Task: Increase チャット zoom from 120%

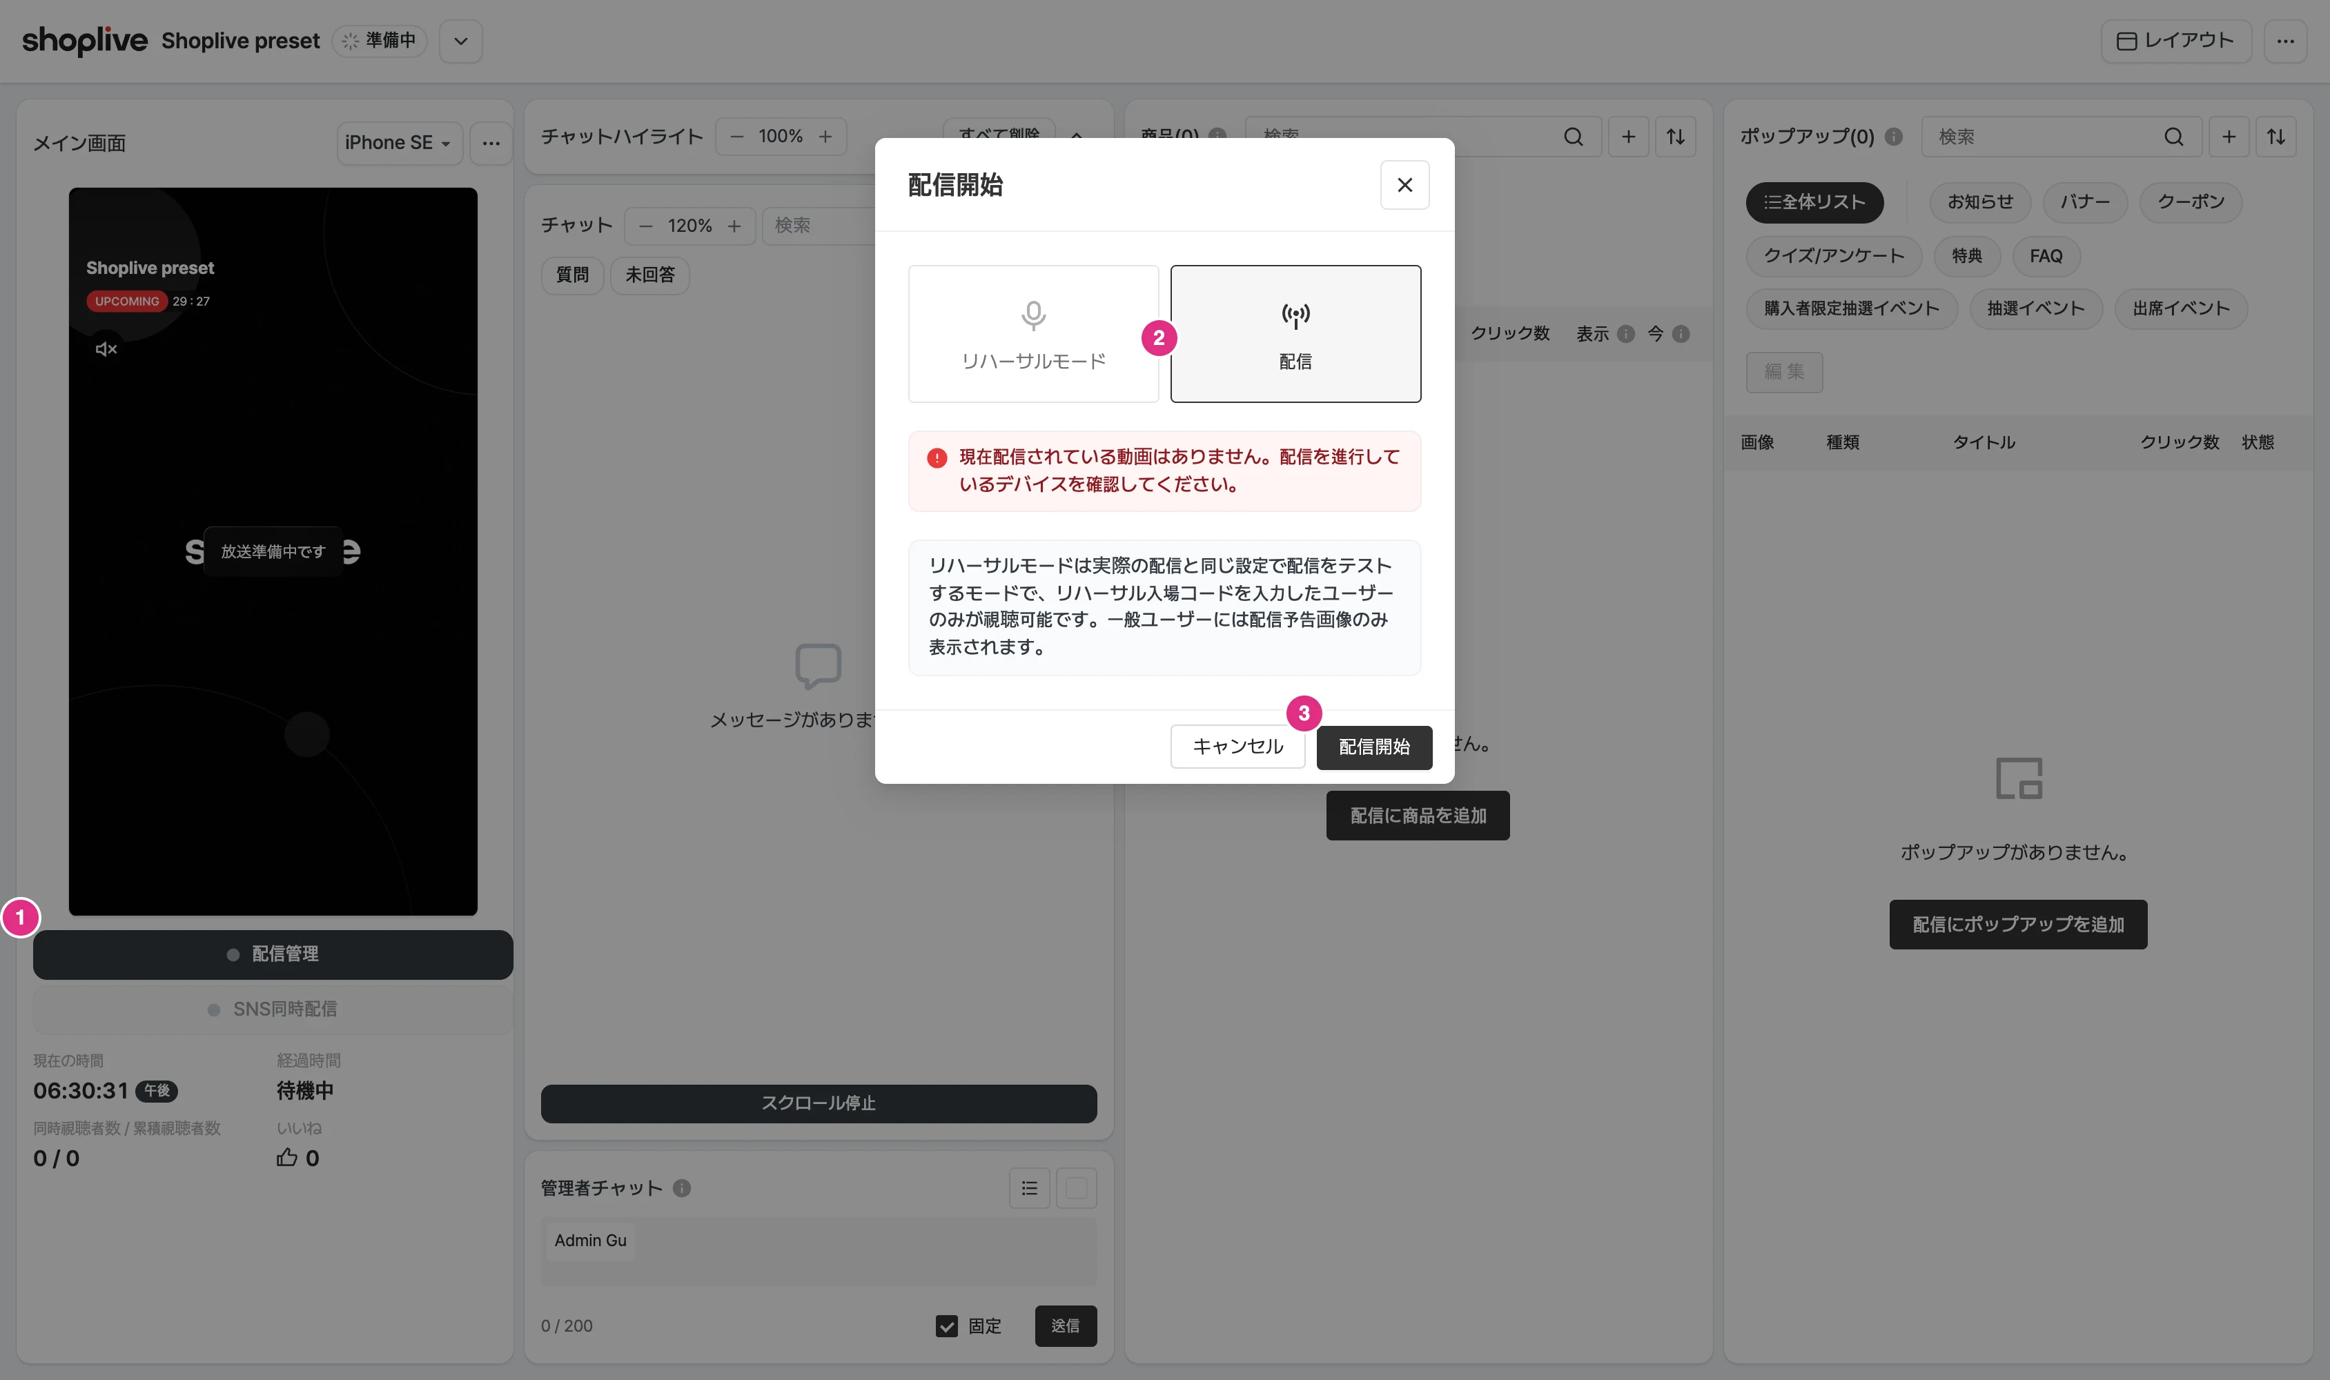Action: (734, 226)
